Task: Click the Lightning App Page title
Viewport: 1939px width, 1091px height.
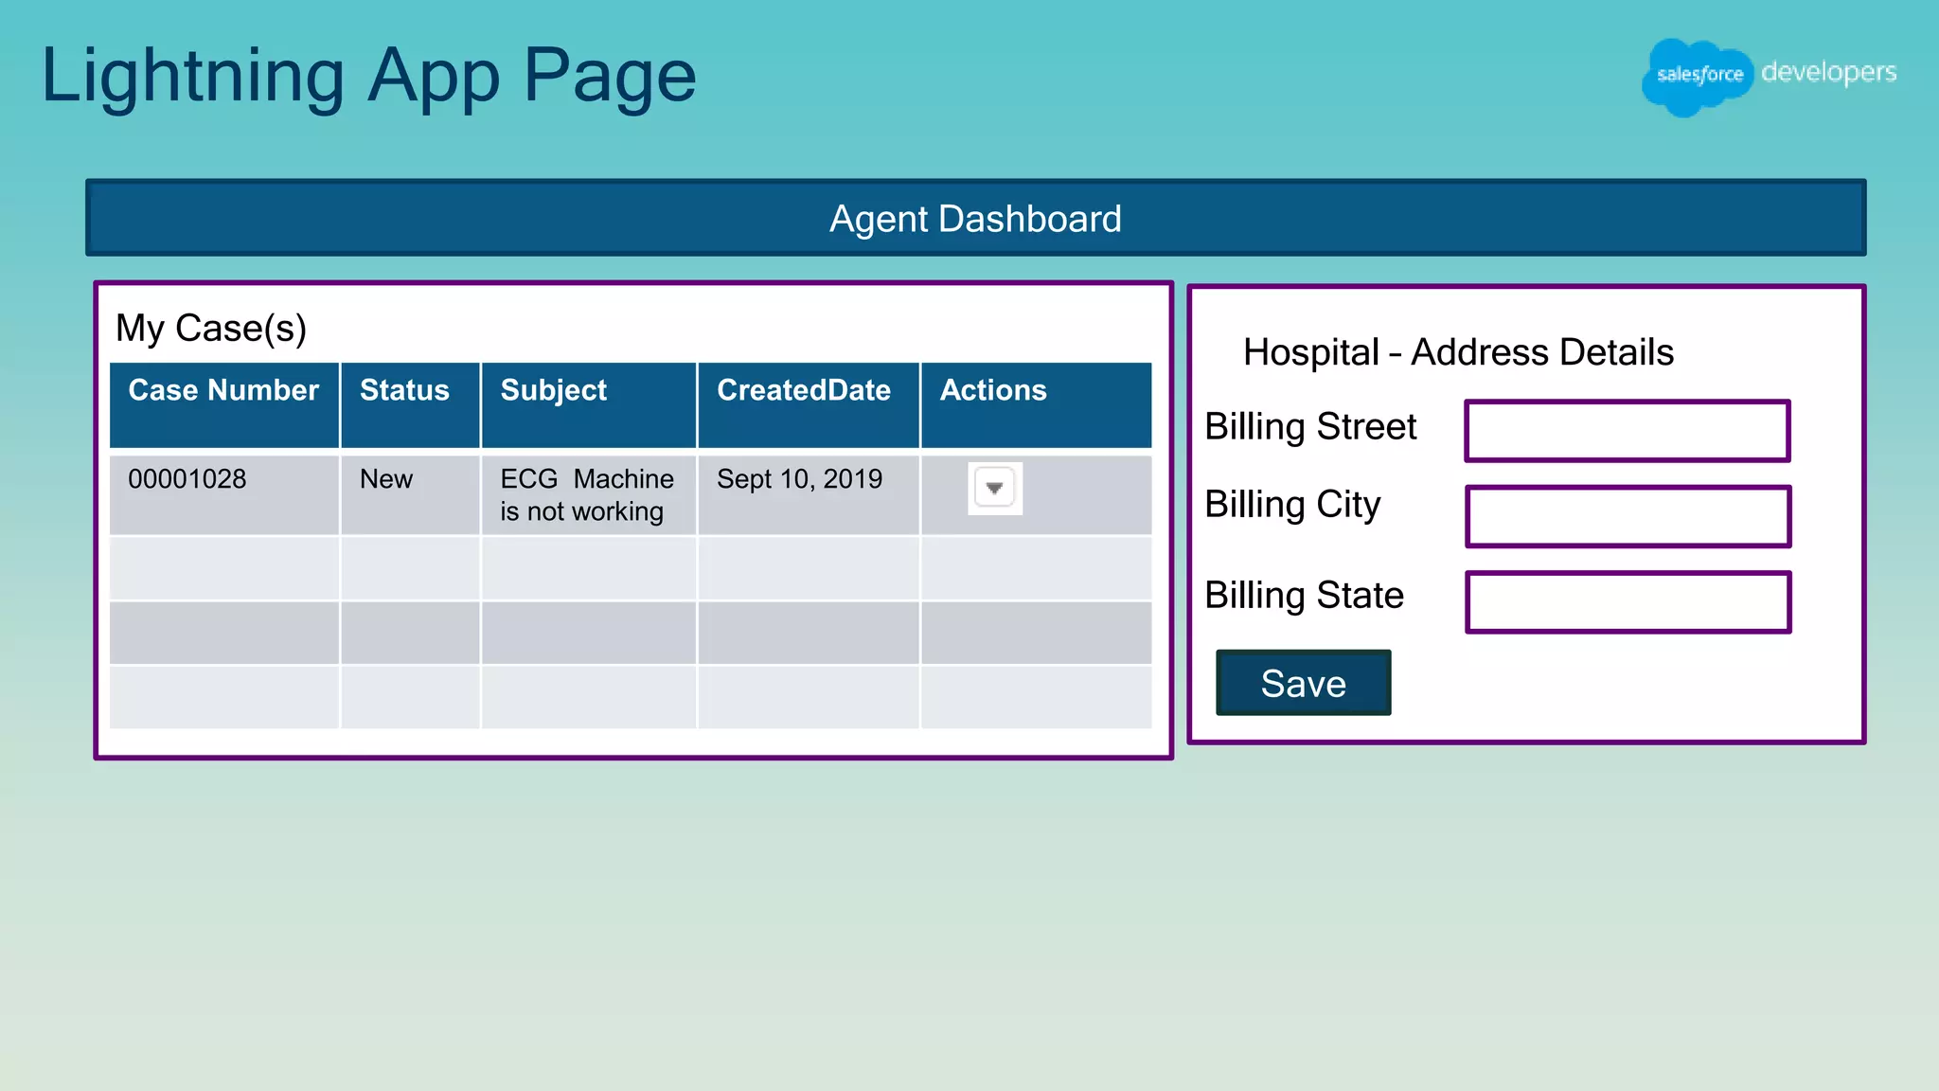Action: 369,76
